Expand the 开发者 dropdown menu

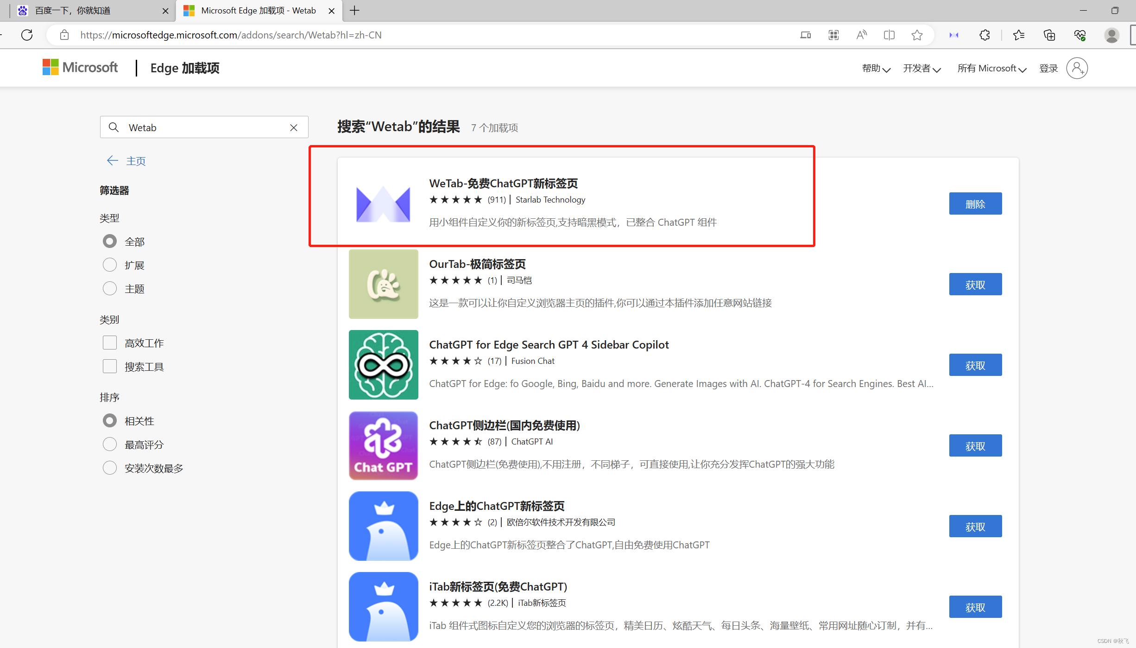(921, 69)
